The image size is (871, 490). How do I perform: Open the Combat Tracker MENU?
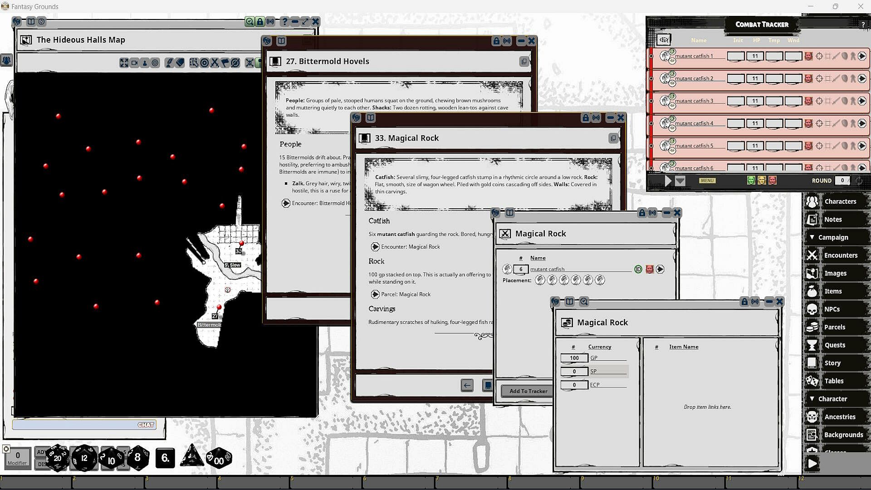[x=707, y=181]
